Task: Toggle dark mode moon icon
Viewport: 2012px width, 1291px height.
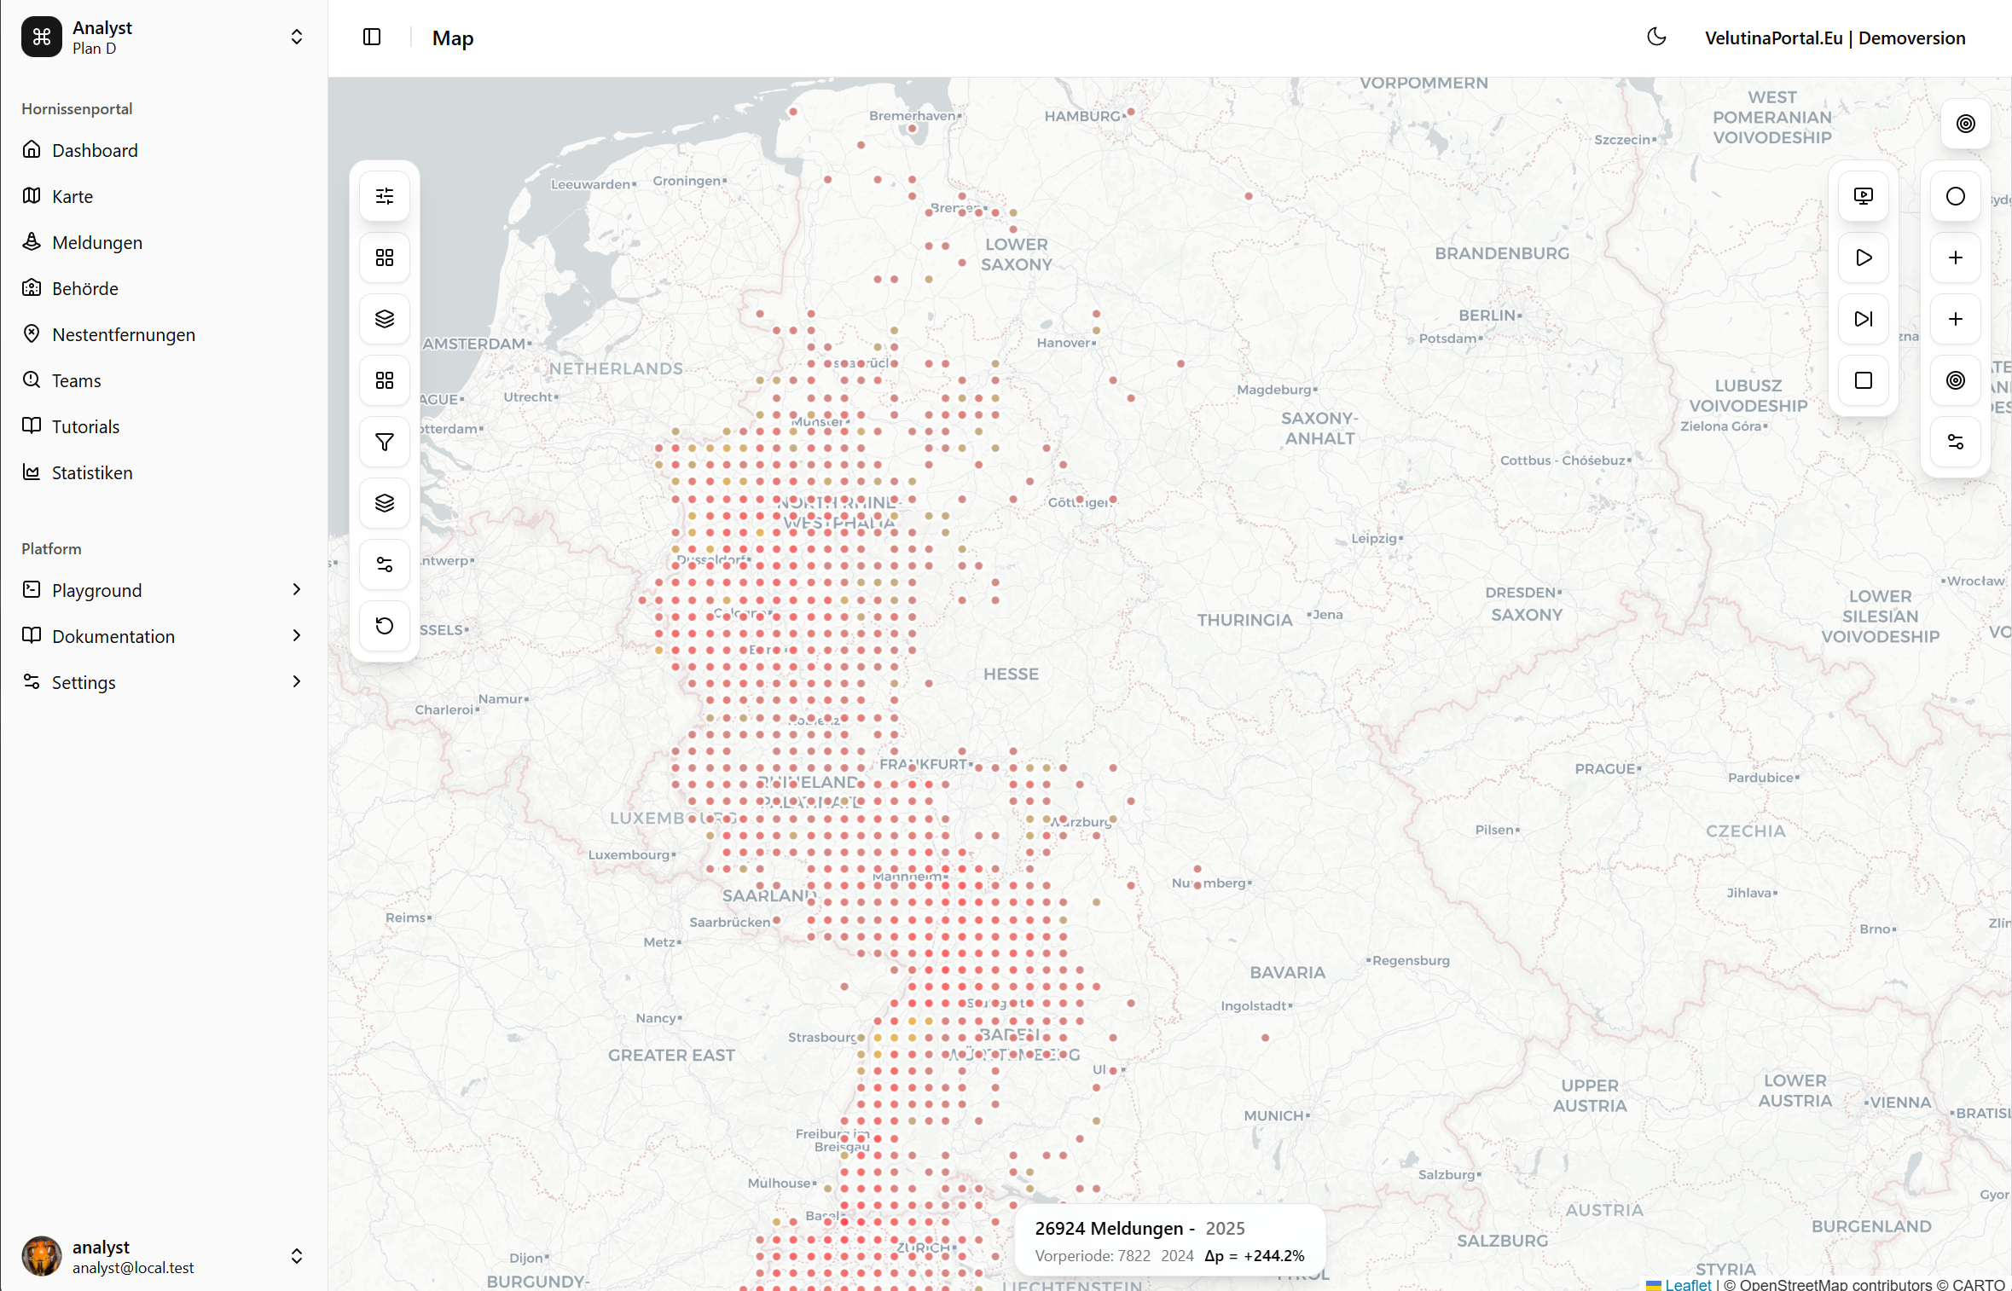Action: [x=1656, y=38]
